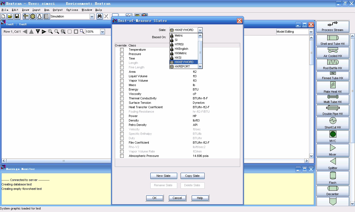Click the Copy Slate button
The image size is (355, 212).
pyautogui.click(x=192, y=176)
